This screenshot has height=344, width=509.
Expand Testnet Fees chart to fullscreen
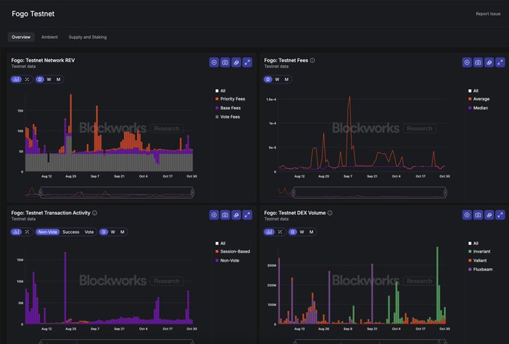(500, 62)
